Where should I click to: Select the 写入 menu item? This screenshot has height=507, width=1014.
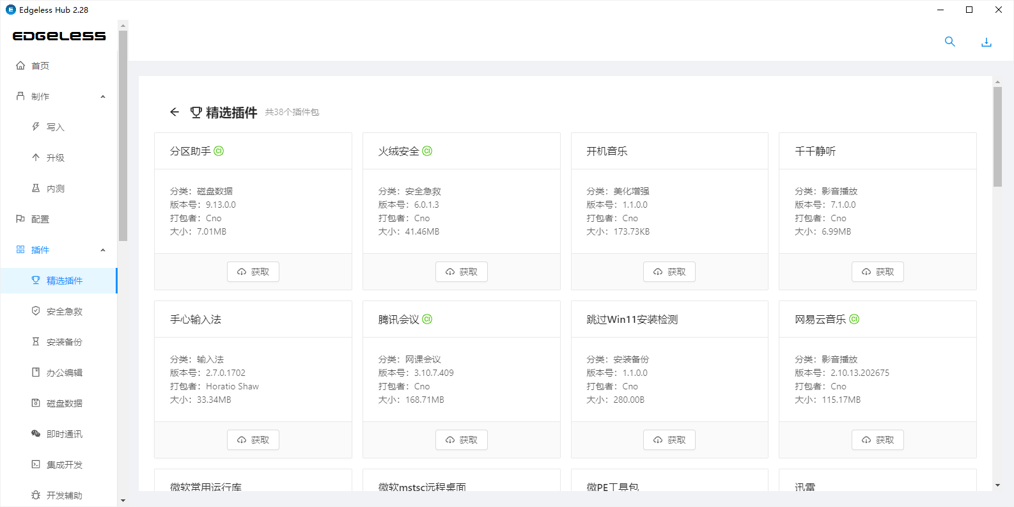click(x=55, y=127)
